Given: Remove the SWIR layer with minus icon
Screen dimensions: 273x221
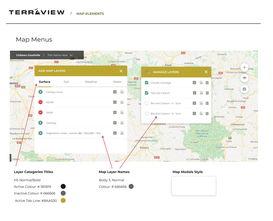Looking at the screenshot, I should point(41,112).
